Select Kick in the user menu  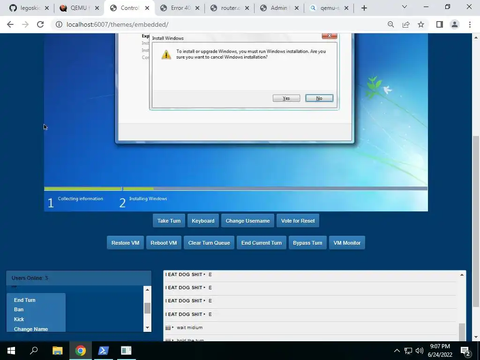(19, 319)
